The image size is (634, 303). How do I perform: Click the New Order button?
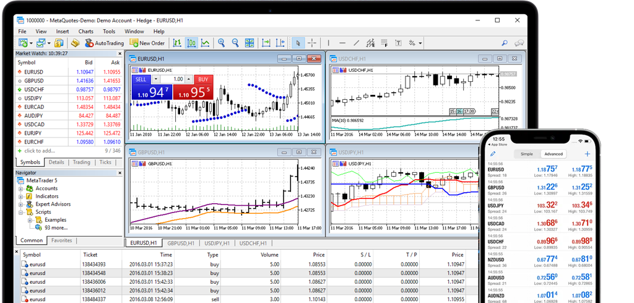click(x=147, y=43)
